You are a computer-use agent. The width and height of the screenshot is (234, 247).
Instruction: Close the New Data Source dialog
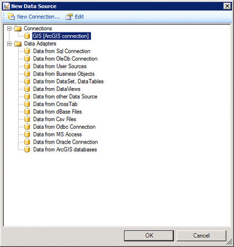[x=227, y=6]
